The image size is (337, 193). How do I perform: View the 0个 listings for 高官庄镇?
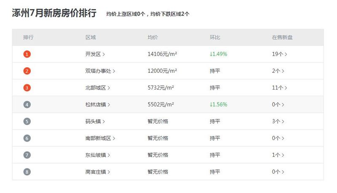click(278, 172)
